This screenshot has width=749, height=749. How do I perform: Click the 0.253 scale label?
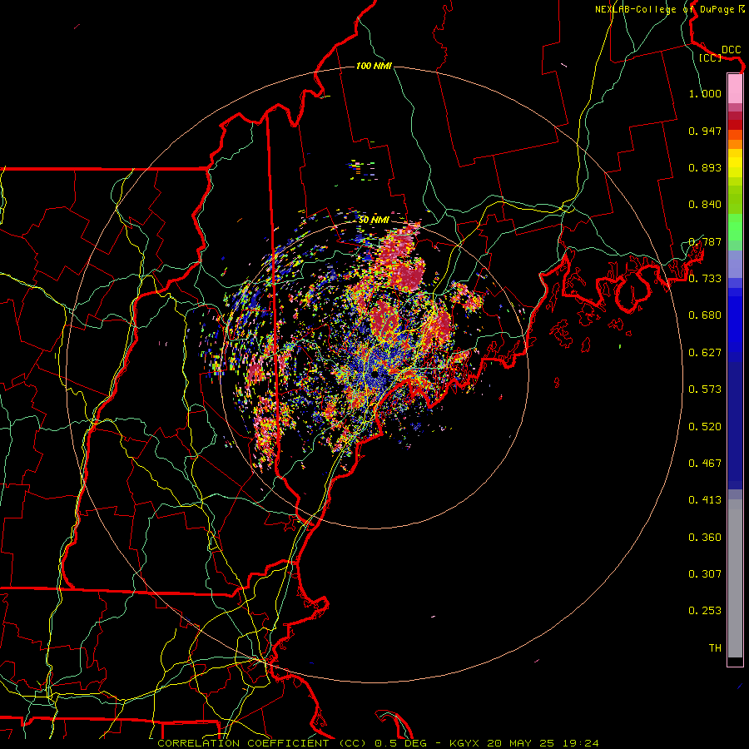point(705,611)
